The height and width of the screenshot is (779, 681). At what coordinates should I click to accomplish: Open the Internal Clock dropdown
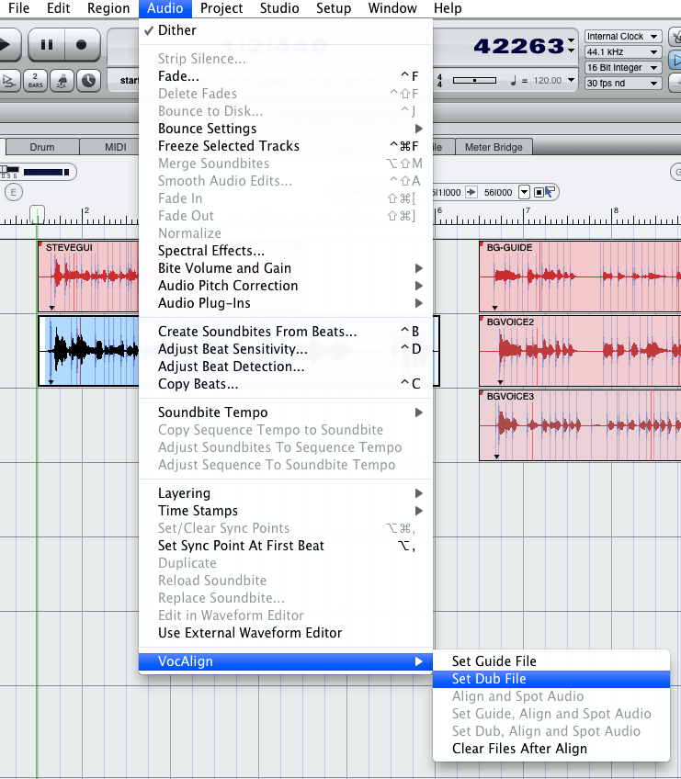pos(622,37)
